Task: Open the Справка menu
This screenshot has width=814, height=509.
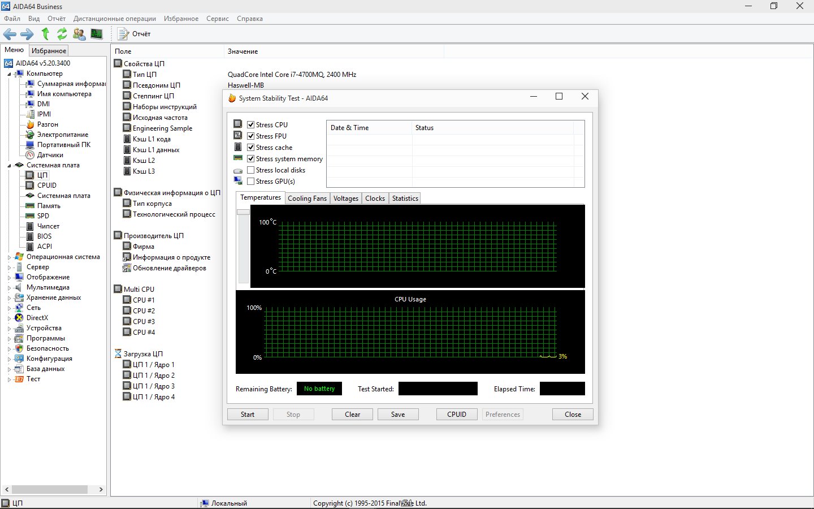Action: coord(250,19)
